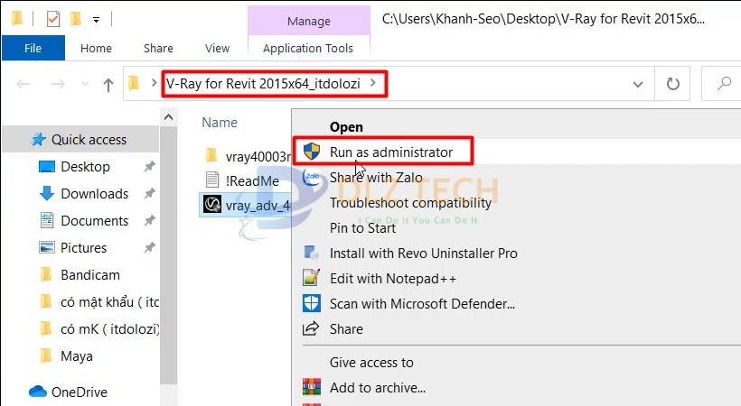
Task: Choose Troubleshoot compatibility
Action: [410, 202]
